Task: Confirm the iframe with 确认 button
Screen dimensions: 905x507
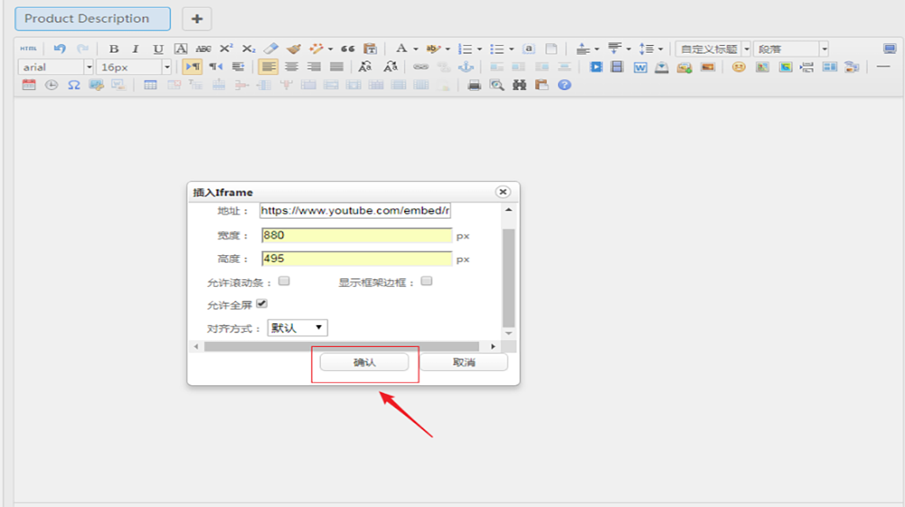Action: tap(364, 362)
